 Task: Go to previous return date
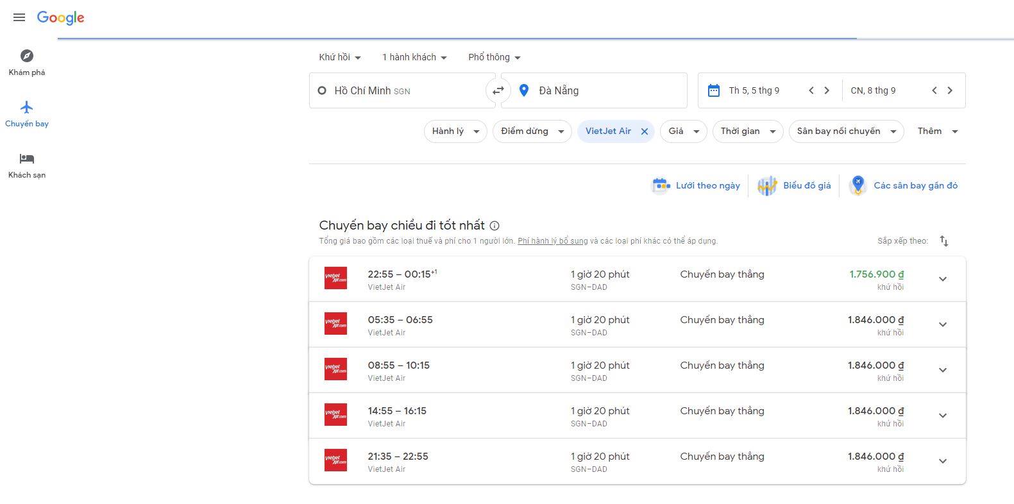(934, 90)
